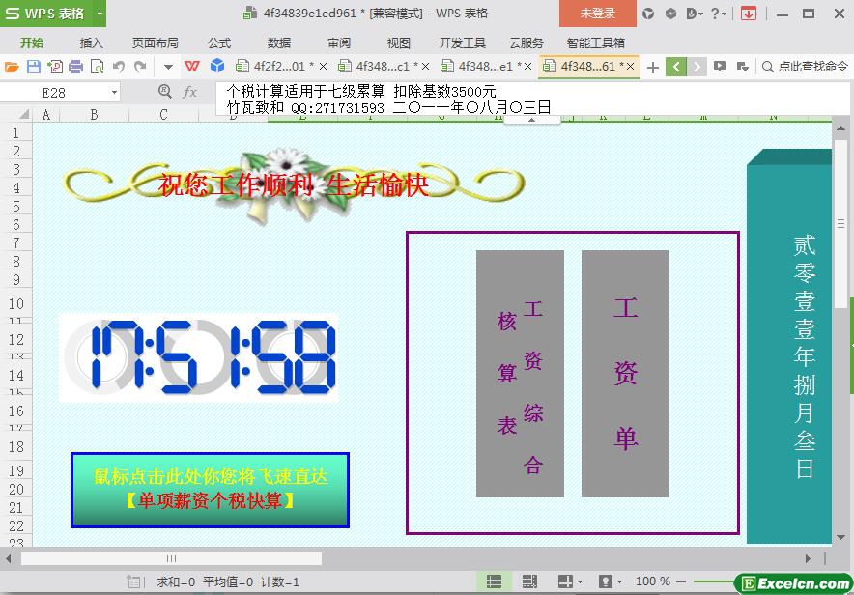Switch to page break preview in status bar
Image resolution: width=854 pixels, height=595 pixels.
(x=529, y=581)
